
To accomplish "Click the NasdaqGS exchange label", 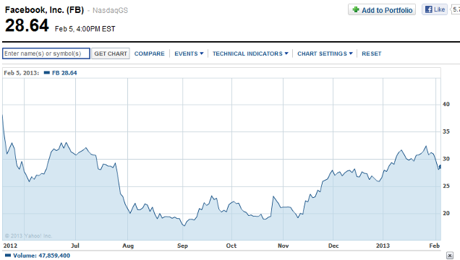I will pos(111,10).
